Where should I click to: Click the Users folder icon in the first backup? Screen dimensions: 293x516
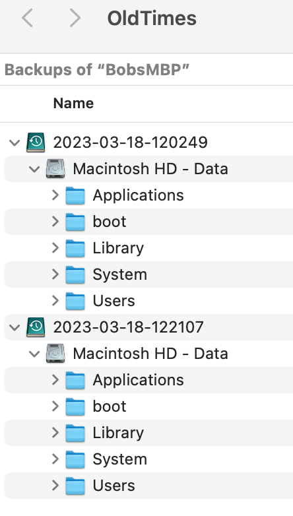pyautogui.click(x=75, y=301)
